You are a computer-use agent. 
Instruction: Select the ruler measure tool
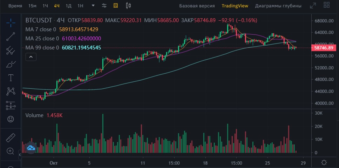11,138
